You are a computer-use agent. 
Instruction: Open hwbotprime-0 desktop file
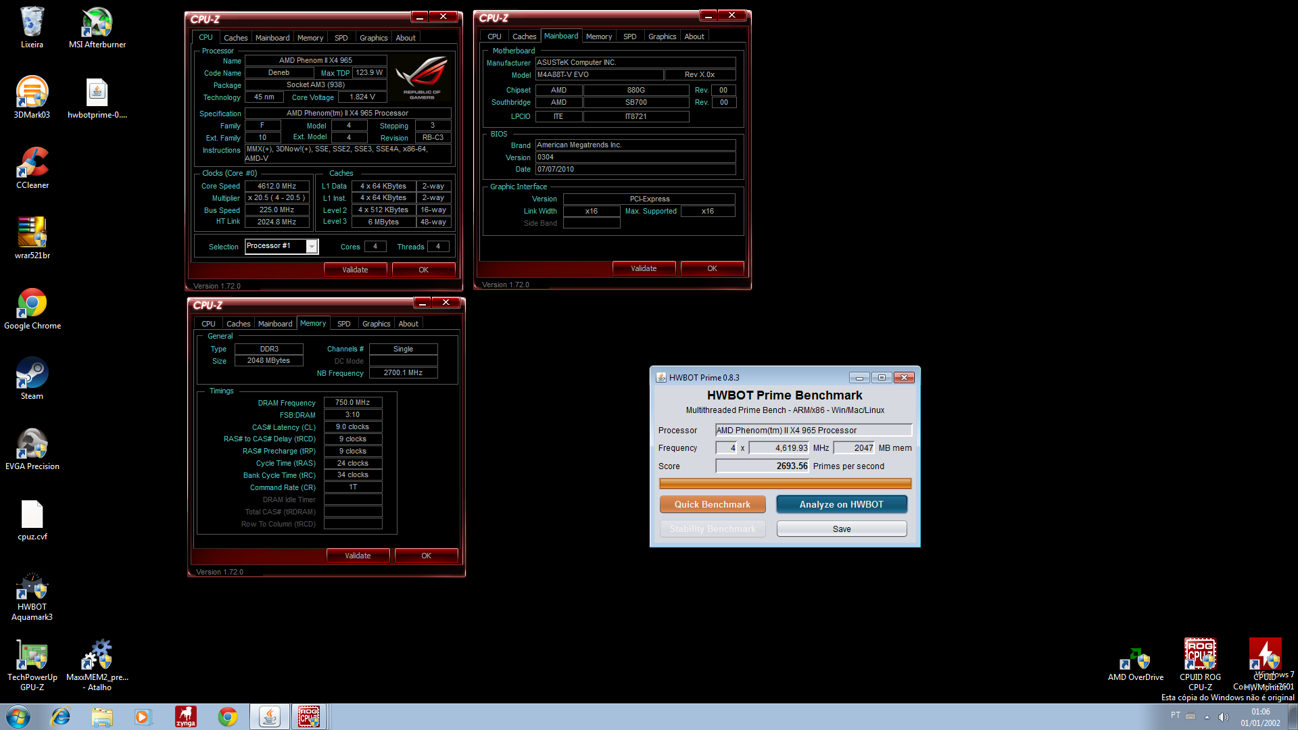(97, 97)
